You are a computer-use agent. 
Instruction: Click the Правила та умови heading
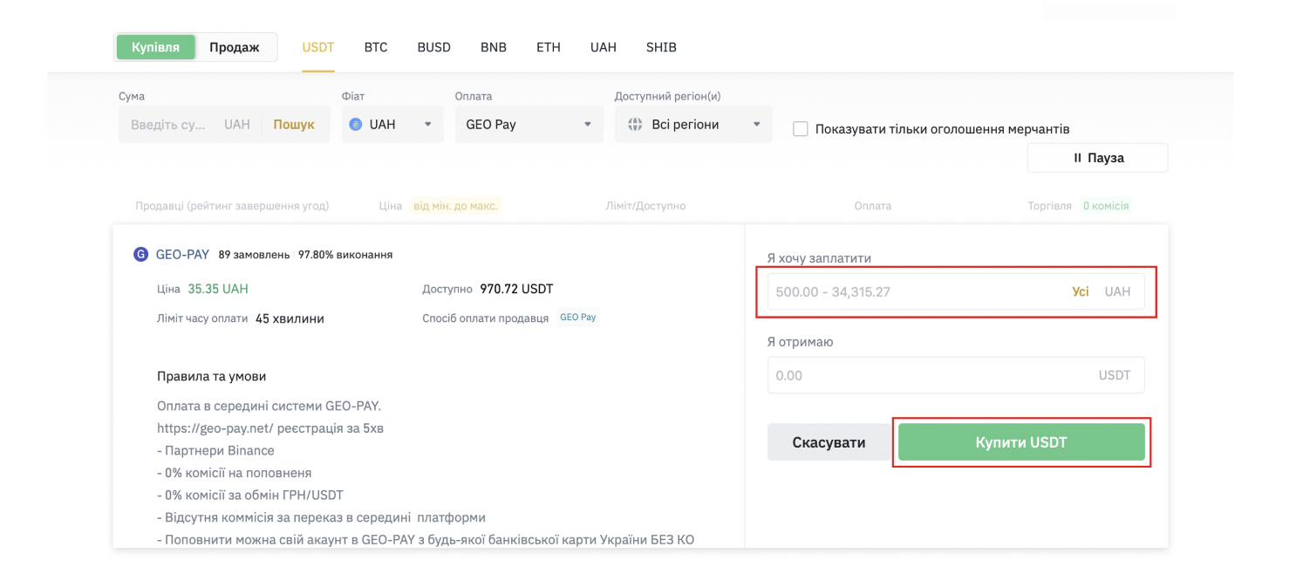(x=212, y=376)
